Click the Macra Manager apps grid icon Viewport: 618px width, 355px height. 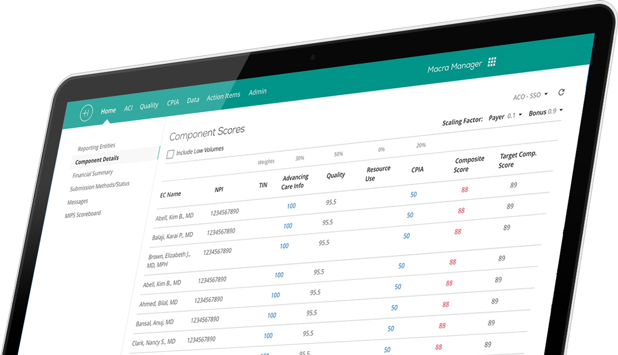[x=492, y=62]
